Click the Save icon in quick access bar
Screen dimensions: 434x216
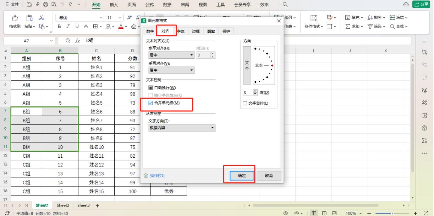click(x=30, y=5)
